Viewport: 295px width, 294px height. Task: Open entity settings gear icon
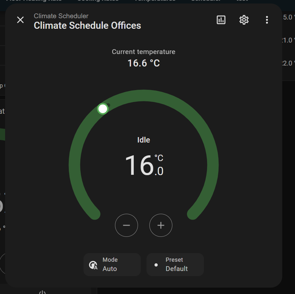(x=244, y=20)
